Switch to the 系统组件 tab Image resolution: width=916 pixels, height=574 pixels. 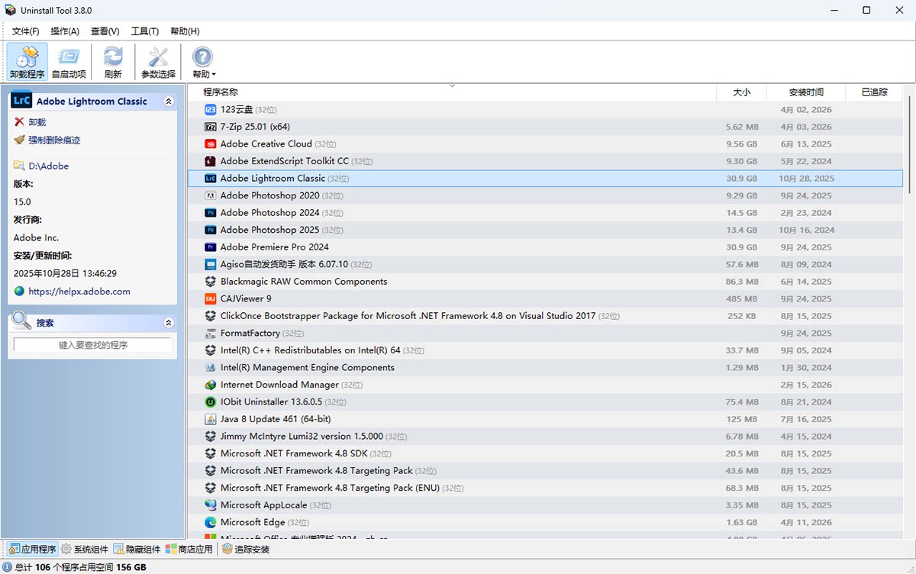[x=85, y=549]
